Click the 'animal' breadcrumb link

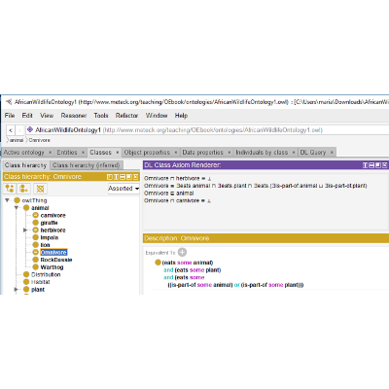click(17, 140)
